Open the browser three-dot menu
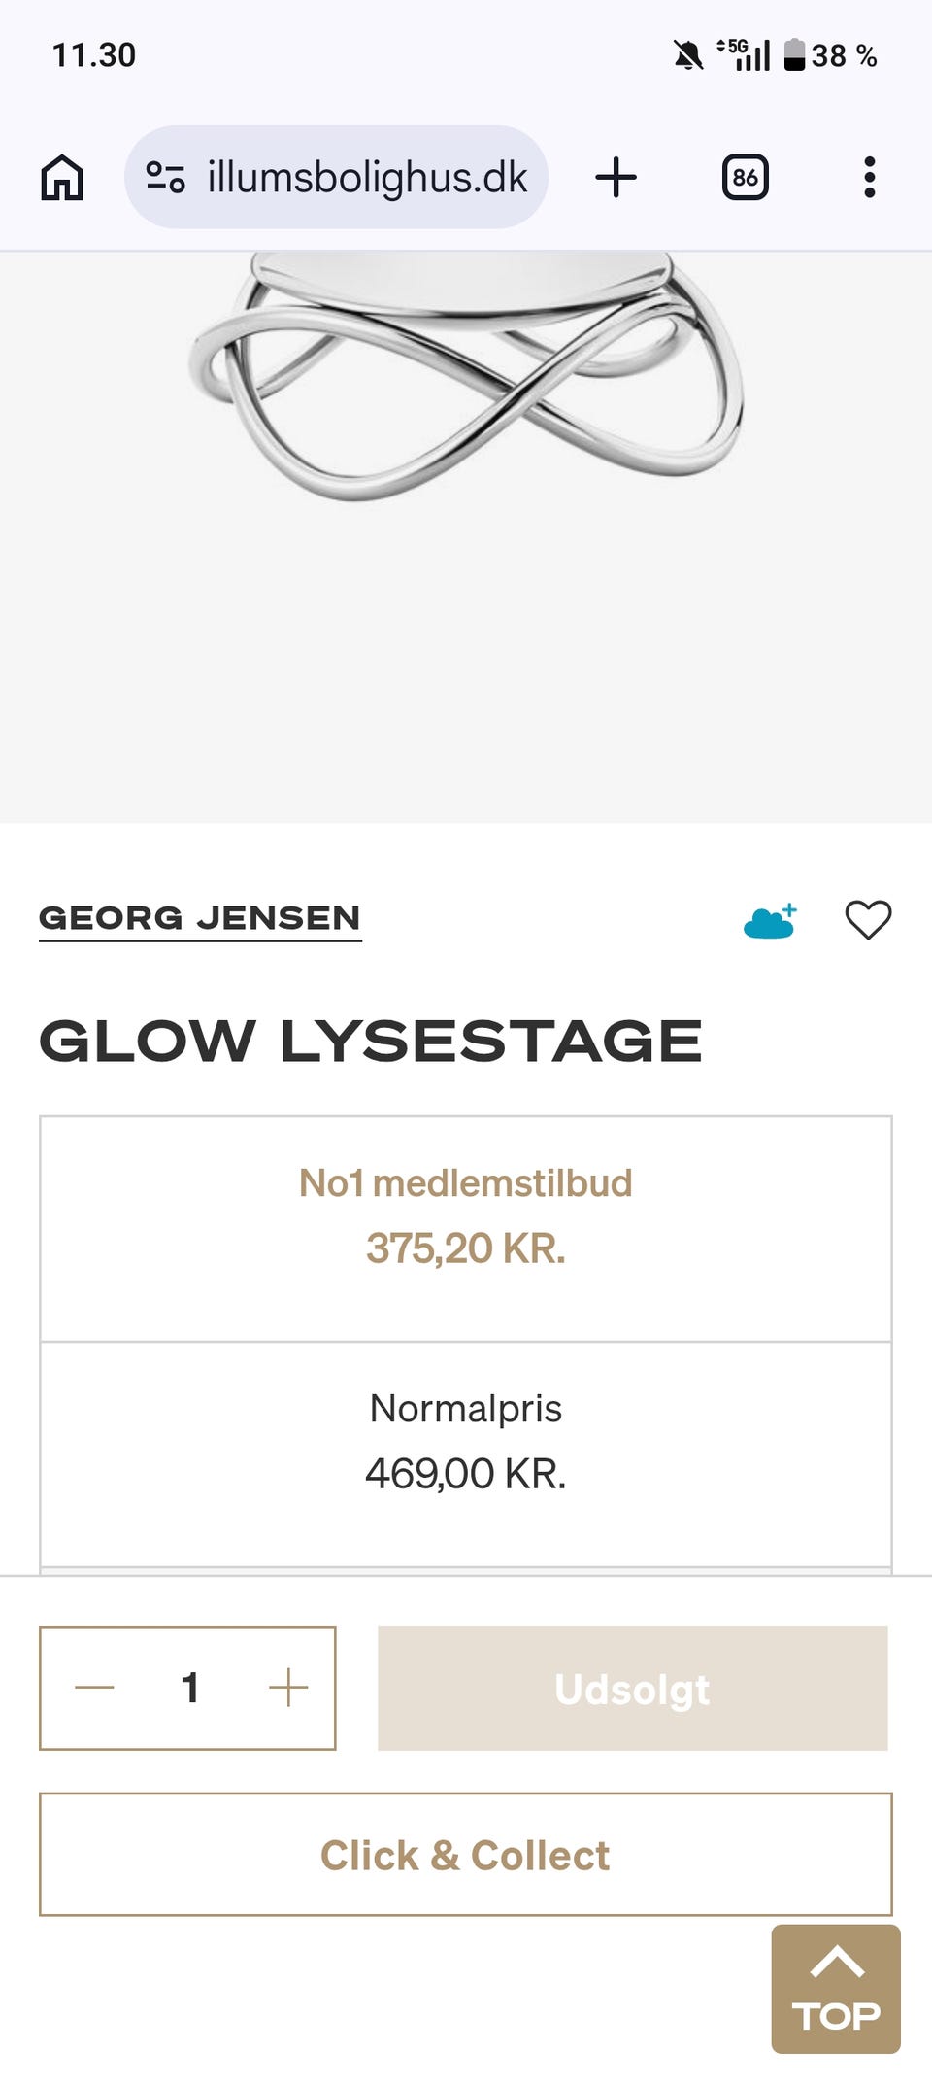The height and width of the screenshot is (2085, 932). coord(869,178)
